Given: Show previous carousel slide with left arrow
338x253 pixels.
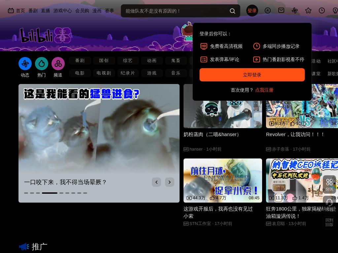Looking at the screenshot, I should pos(156,182).
